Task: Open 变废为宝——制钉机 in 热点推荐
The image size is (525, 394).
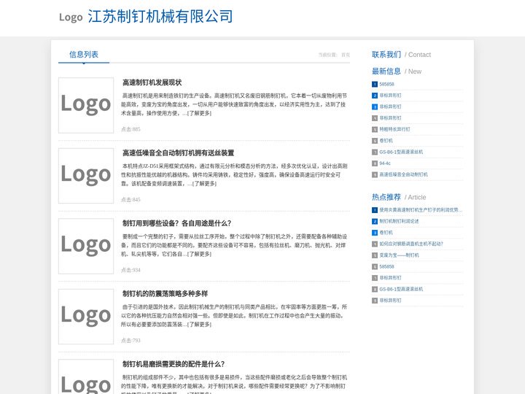Action: pos(399,255)
